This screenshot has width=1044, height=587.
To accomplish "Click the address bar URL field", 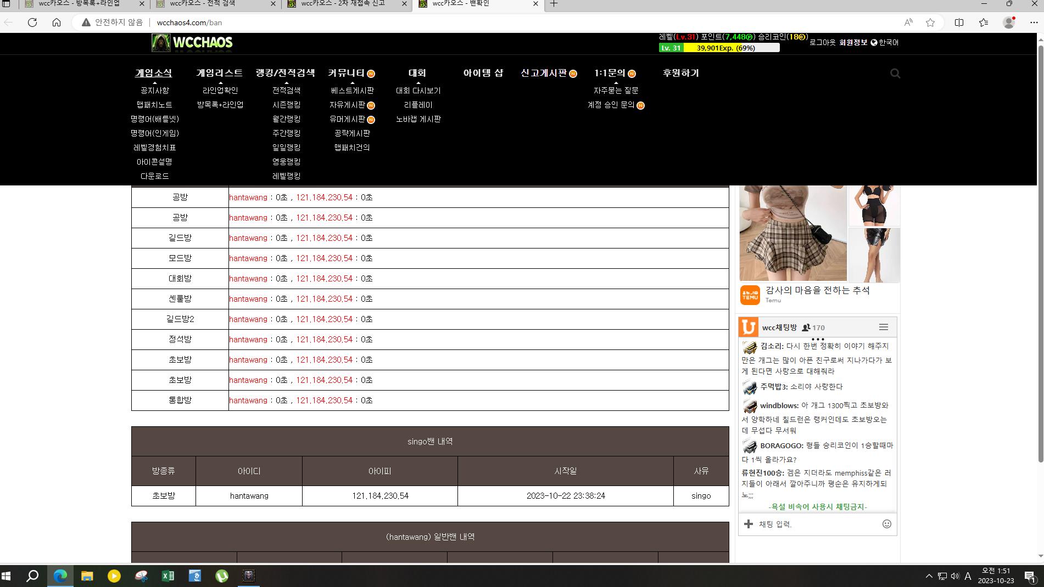I will click(x=483, y=22).
